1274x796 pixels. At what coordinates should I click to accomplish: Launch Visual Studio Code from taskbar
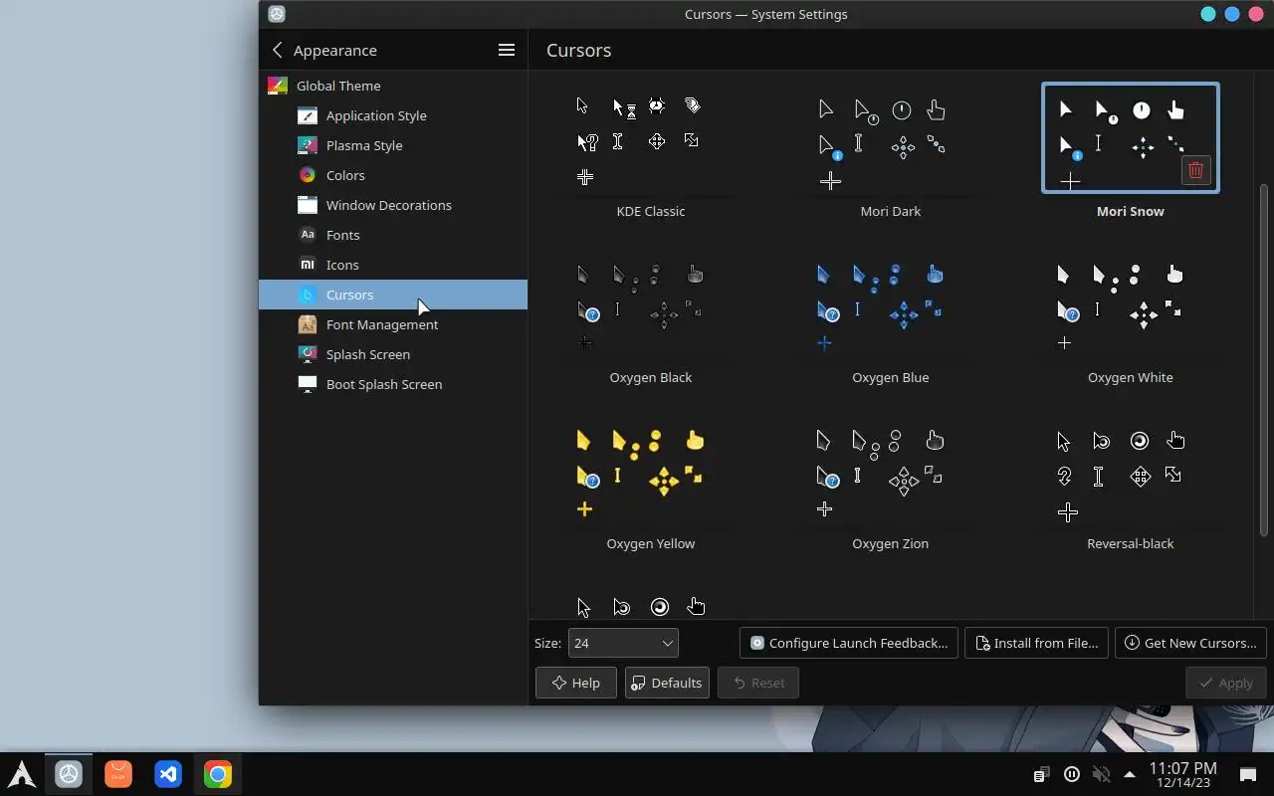168,774
